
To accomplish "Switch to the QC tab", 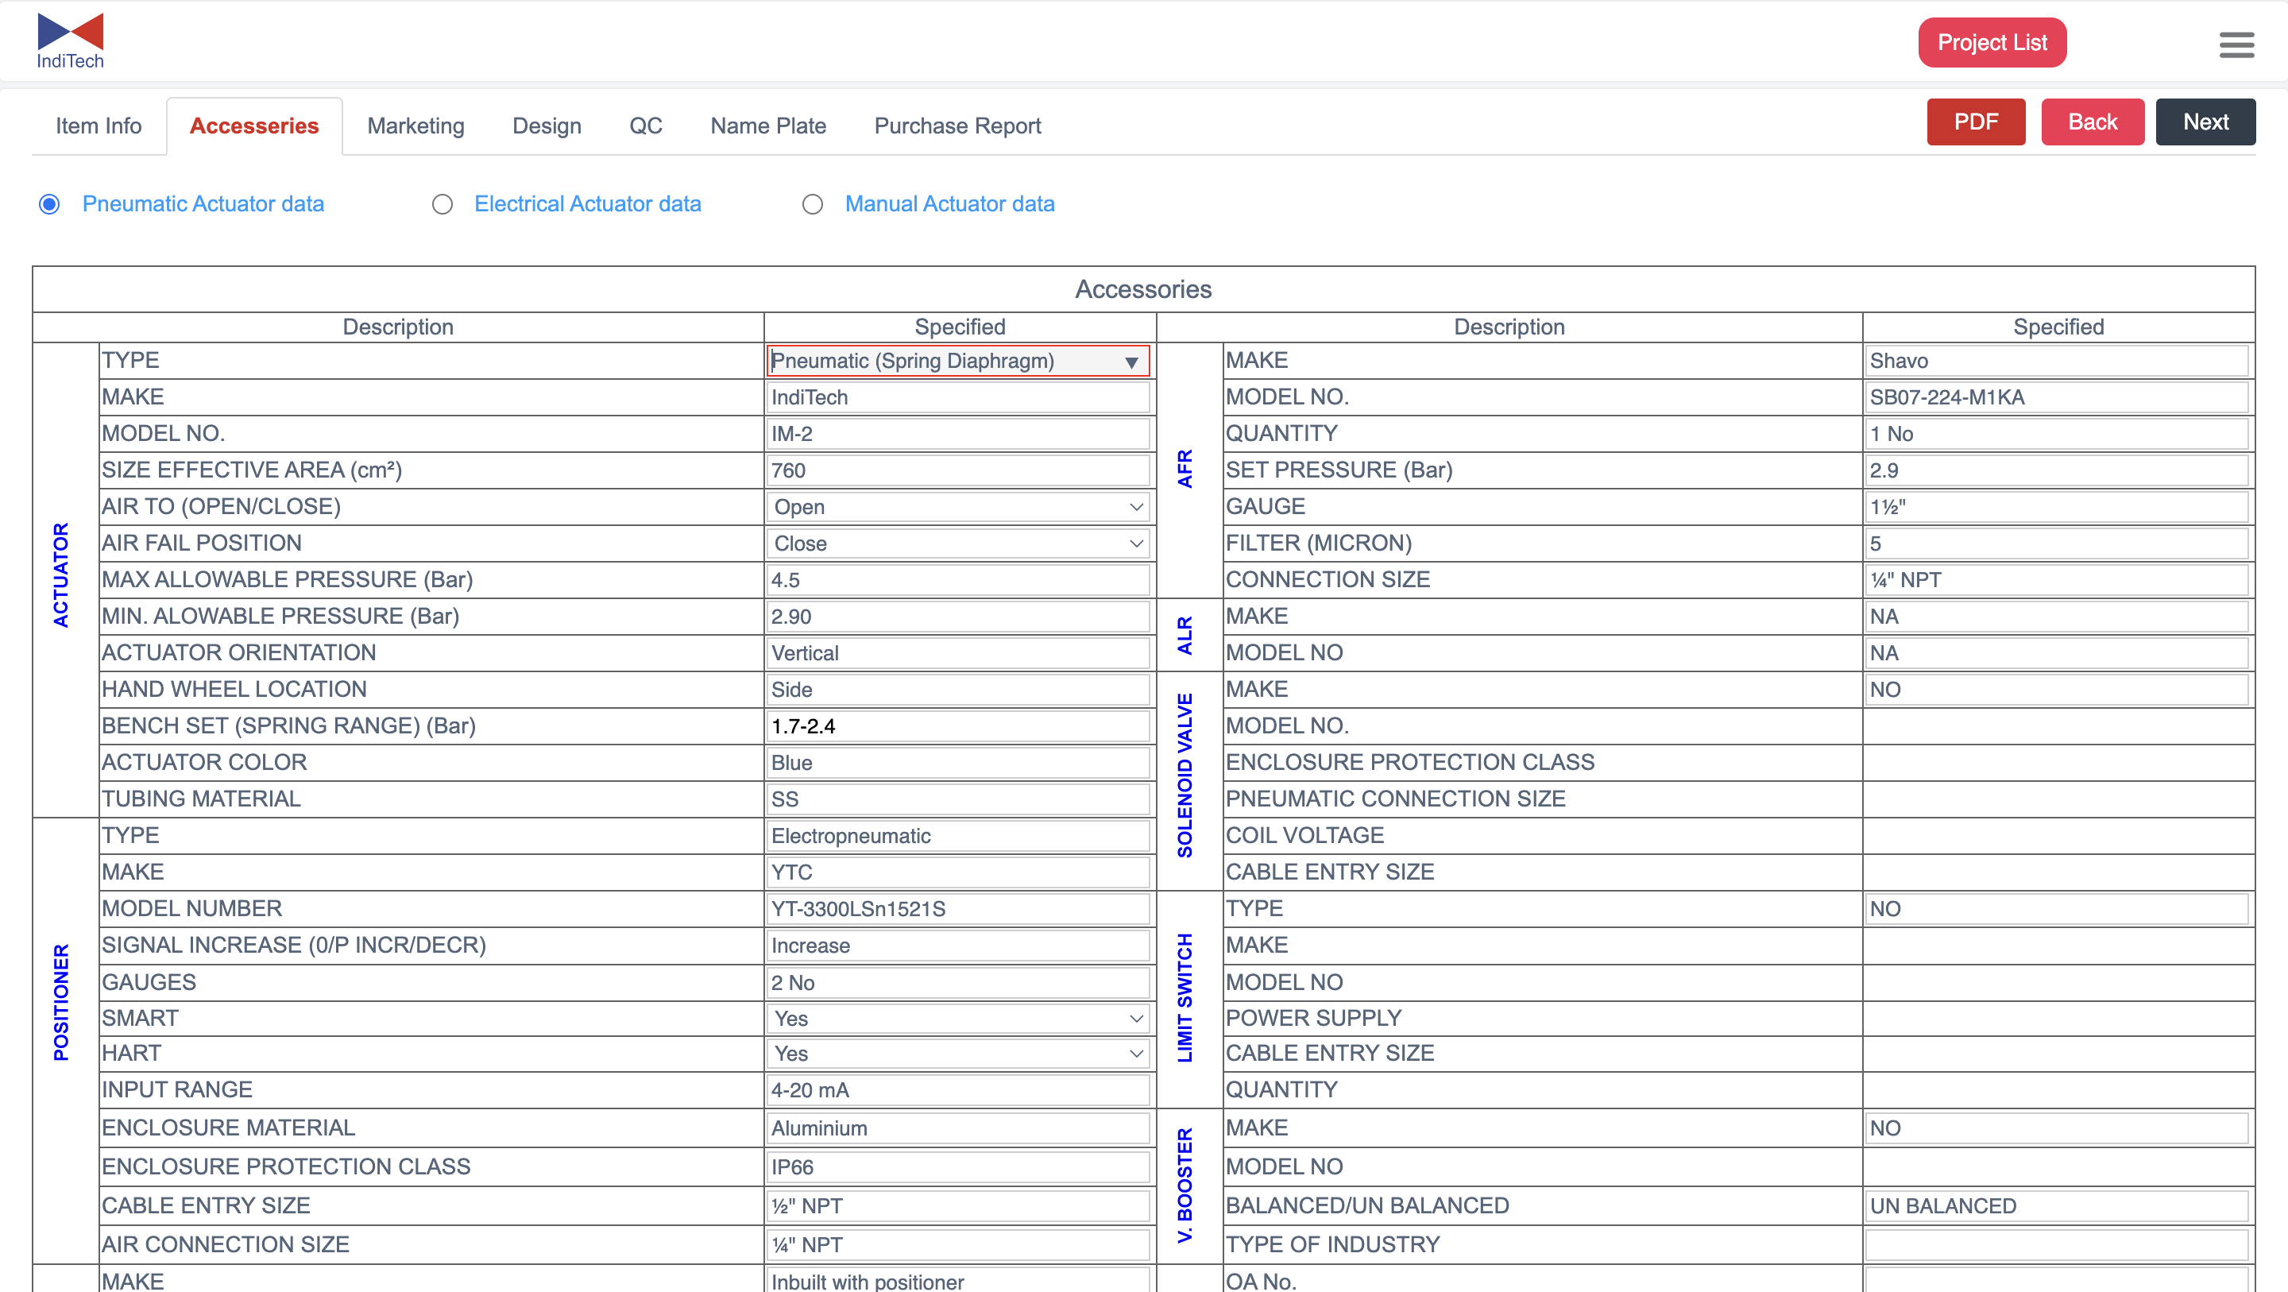I will [x=646, y=126].
